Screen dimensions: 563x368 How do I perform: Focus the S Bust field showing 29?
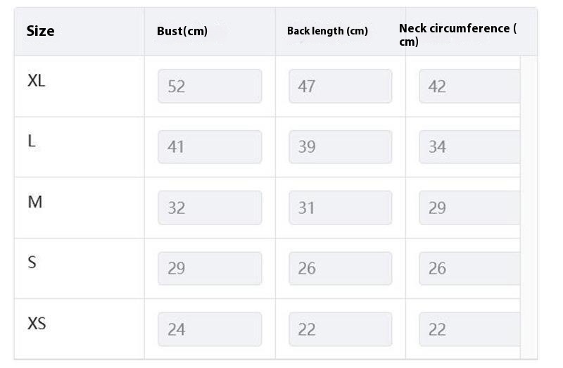(x=210, y=268)
